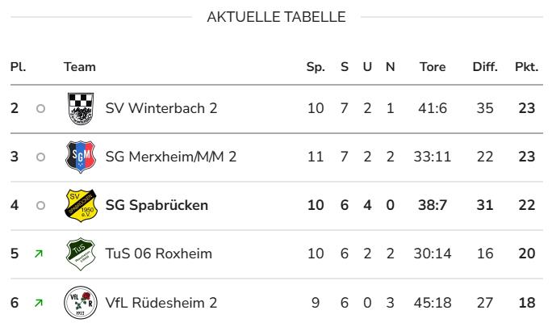Image resolution: width=552 pixels, height=327 pixels.
Task: Click the unchanged circle indicator for rank 3
Action: pyautogui.click(x=40, y=157)
